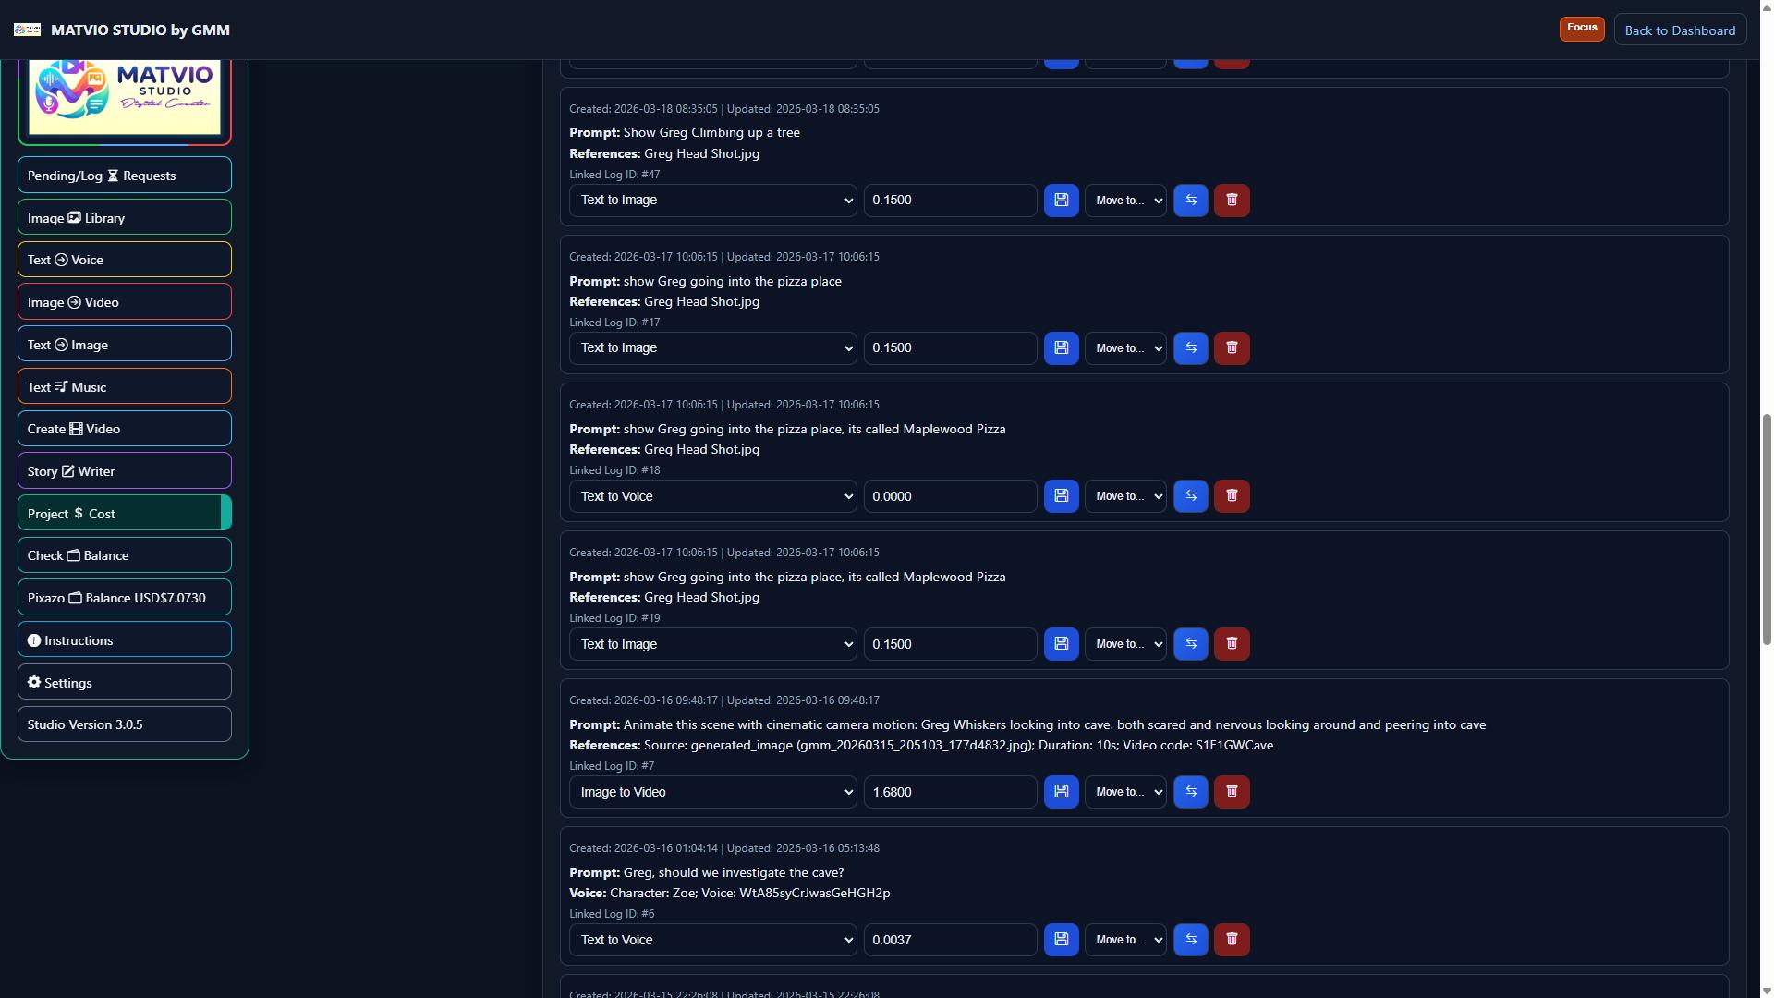Screen dimensions: 1774x998
Task: Save the cost entry for Log ID #47
Action: click(1061, 201)
